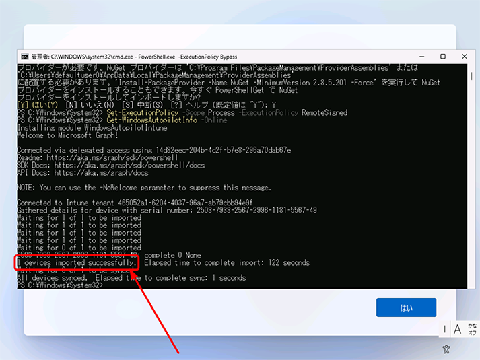480x360 pixels.
Task: Click the IME cursor bar indicator beside A
Action: coord(444,330)
